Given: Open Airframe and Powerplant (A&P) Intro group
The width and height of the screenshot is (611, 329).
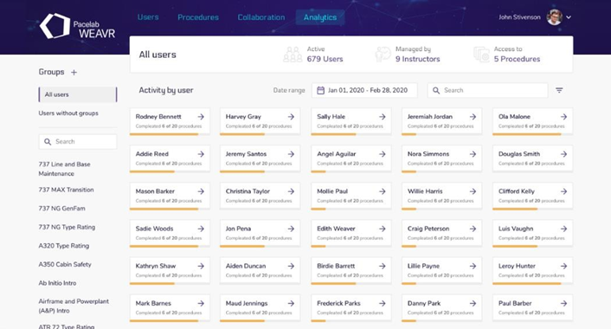Looking at the screenshot, I should (74, 306).
